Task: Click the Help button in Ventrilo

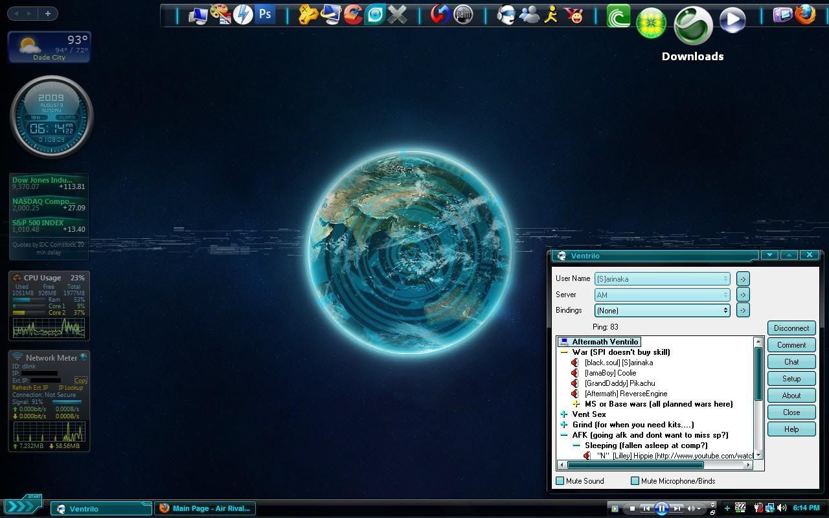Action: (x=791, y=429)
